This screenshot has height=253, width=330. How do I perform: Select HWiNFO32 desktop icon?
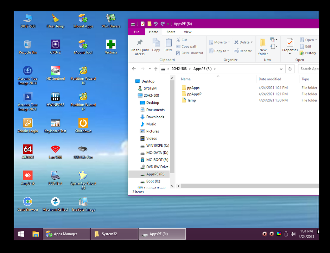(x=55, y=99)
